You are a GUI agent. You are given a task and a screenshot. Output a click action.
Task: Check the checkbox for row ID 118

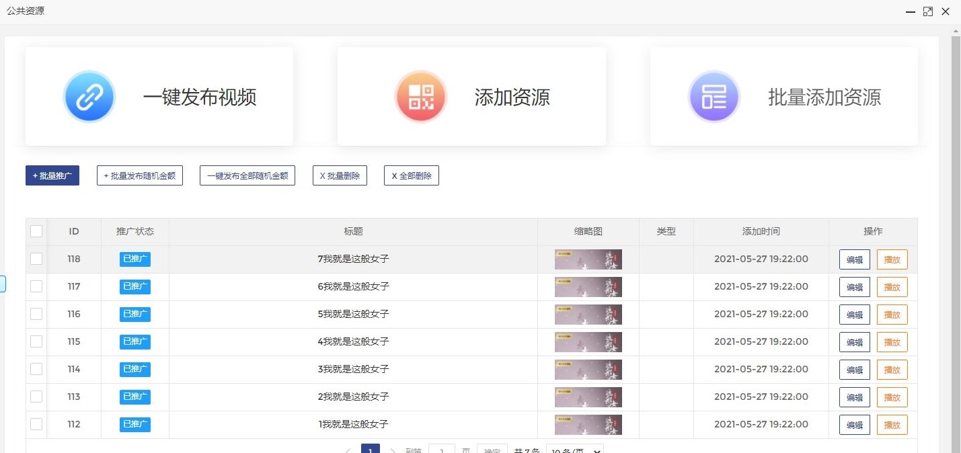[36, 259]
